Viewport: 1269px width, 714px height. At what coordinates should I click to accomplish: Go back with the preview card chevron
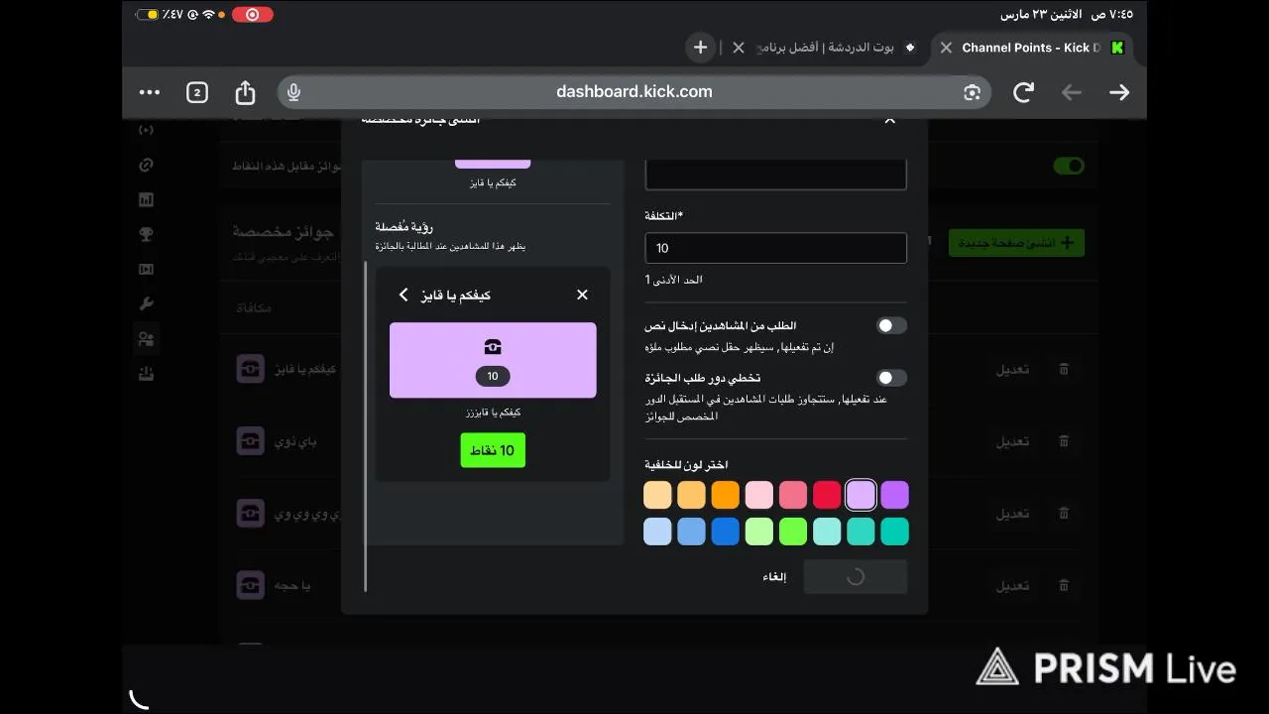403,295
